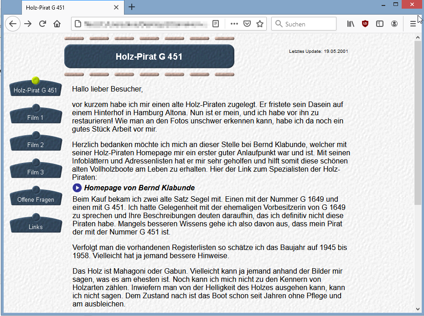Go back with the browser back arrow
The width and height of the screenshot is (424, 316).
(13, 24)
